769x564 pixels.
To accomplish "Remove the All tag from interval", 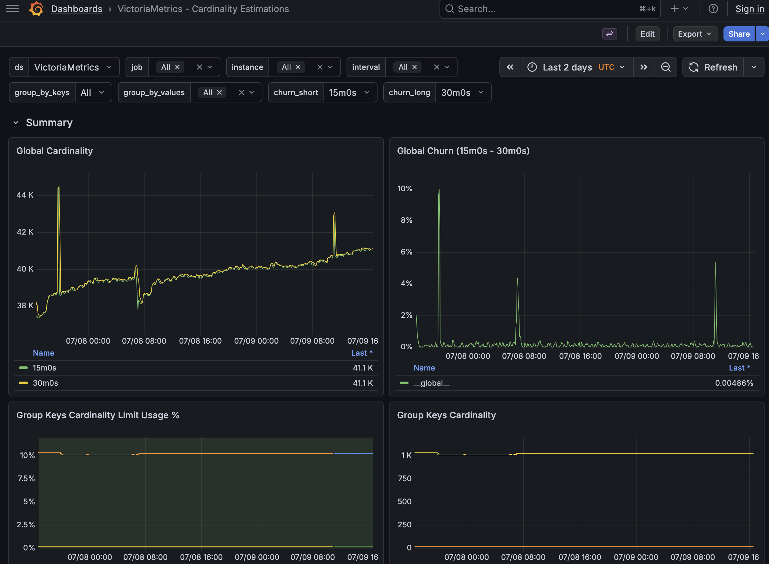I will (415, 67).
